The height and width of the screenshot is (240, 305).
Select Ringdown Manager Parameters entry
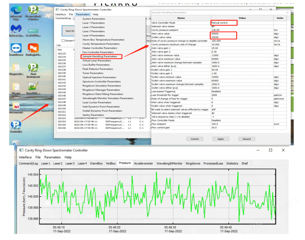pyautogui.click(x=101, y=90)
